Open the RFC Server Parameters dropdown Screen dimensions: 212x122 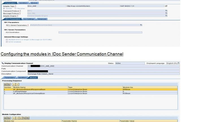(141, 25)
